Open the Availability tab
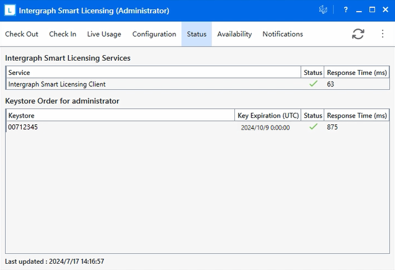 click(x=234, y=34)
